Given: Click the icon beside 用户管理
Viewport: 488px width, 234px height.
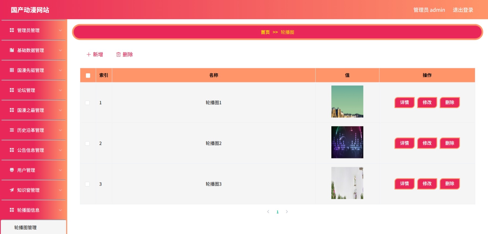Looking at the screenshot, I should [x=12, y=170].
